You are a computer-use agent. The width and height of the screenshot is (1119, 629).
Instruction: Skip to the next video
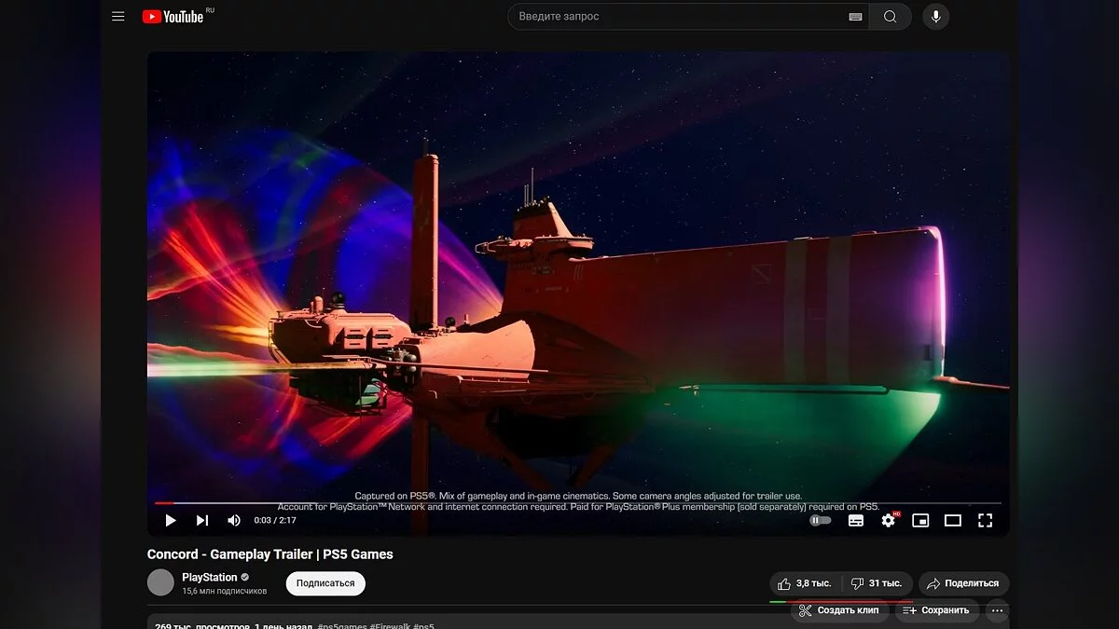pyautogui.click(x=201, y=520)
